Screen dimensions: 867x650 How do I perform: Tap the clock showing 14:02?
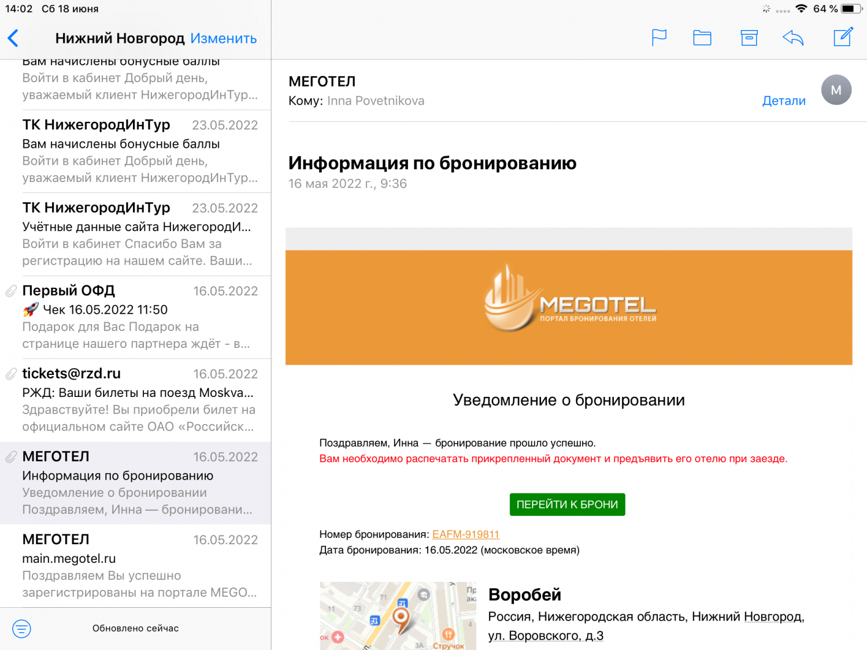[18, 9]
